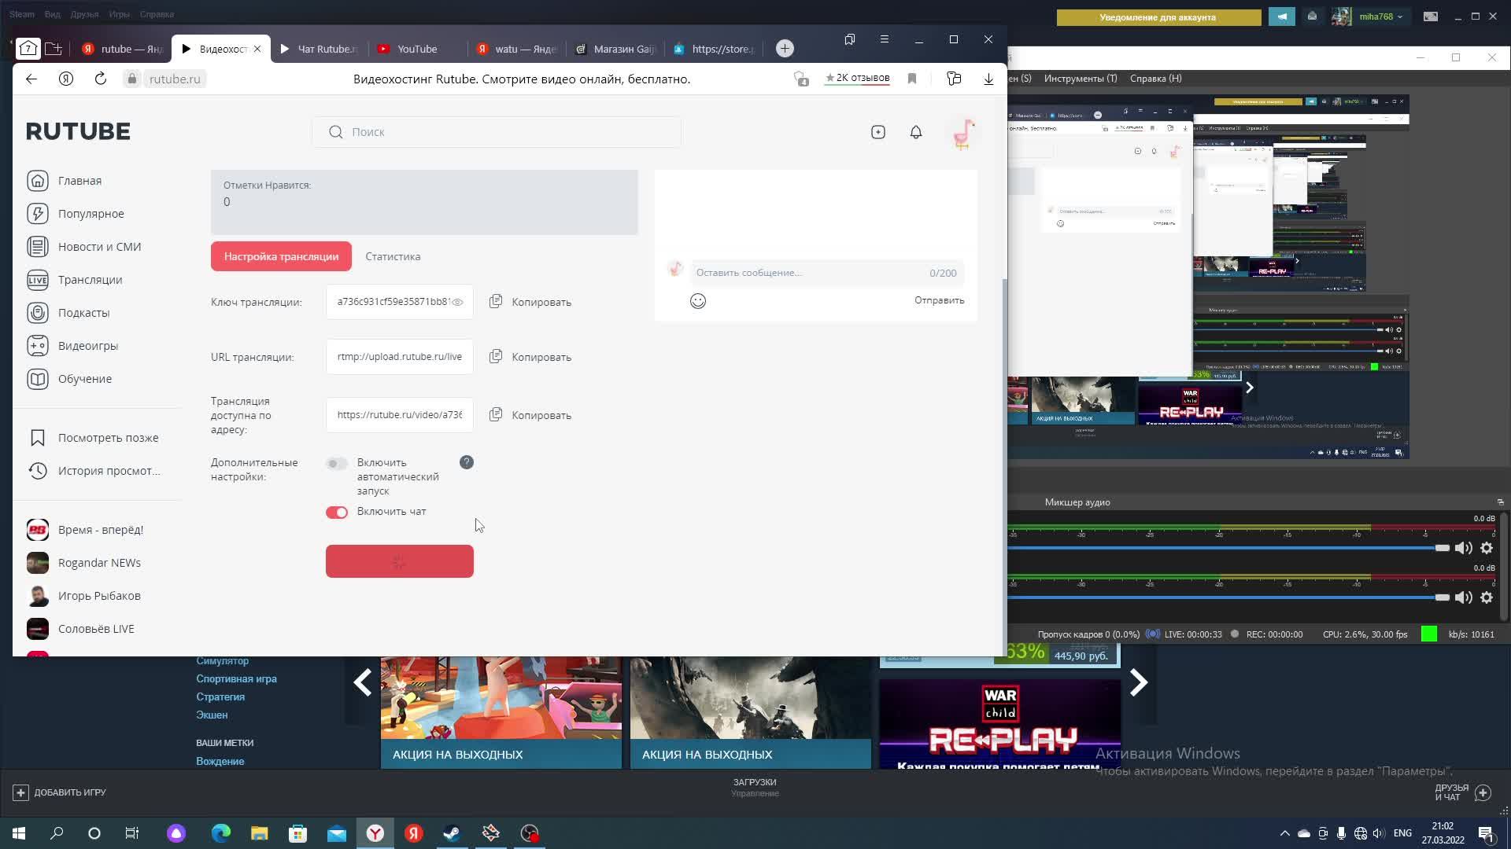The image size is (1511, 849).
Task: Show previous Steam carousel banner
Action: coord(362,682)
